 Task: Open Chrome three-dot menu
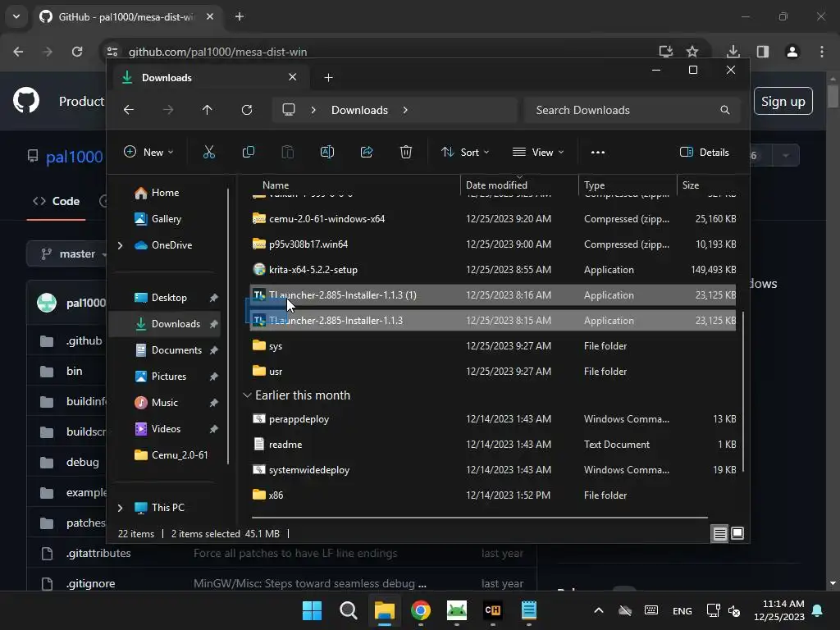(x=822, y=52)
